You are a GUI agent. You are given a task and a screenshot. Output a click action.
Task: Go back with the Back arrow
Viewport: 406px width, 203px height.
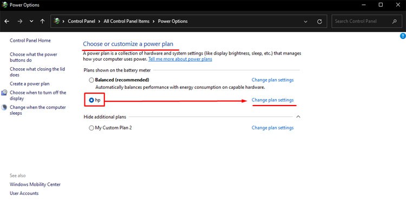coord(6,22)
